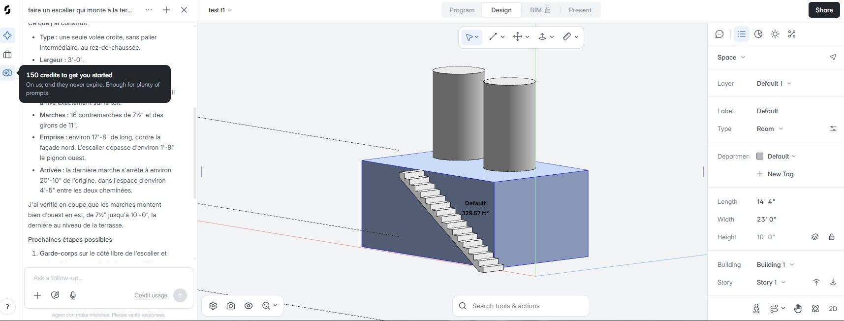Switch to the Present tab

pos(580,10)
